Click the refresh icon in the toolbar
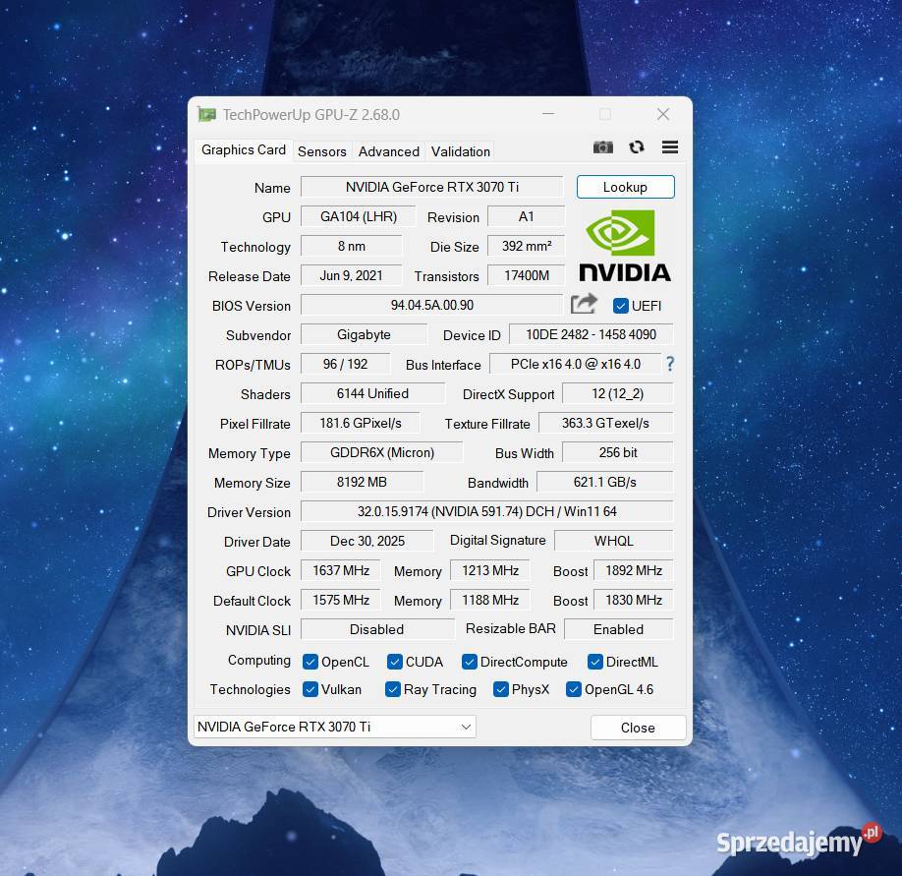 (x=637, y=146)
